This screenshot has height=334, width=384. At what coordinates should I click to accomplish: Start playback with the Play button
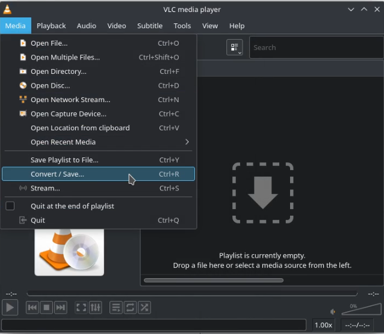[10, 308]
